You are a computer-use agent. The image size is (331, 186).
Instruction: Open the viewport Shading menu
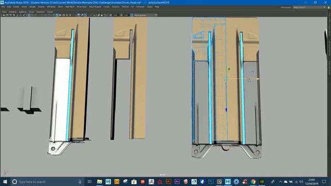click(12, 12)
